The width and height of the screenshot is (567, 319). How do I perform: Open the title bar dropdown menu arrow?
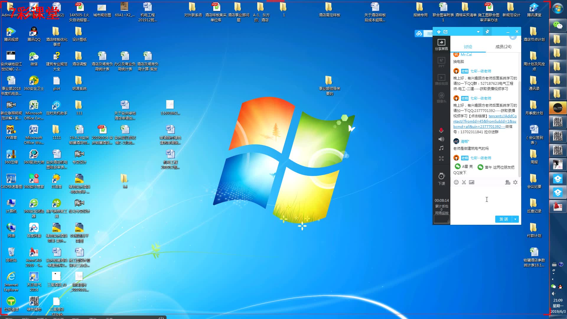[x=478, y=32]
